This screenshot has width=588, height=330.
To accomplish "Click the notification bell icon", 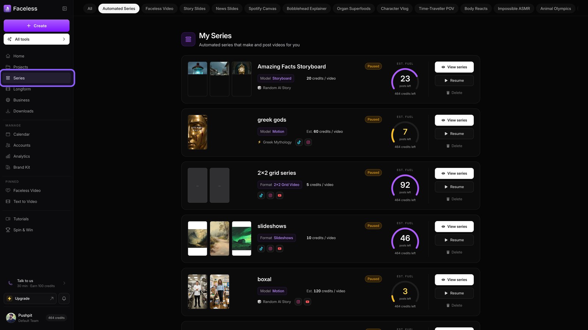I will click(64, 298).
